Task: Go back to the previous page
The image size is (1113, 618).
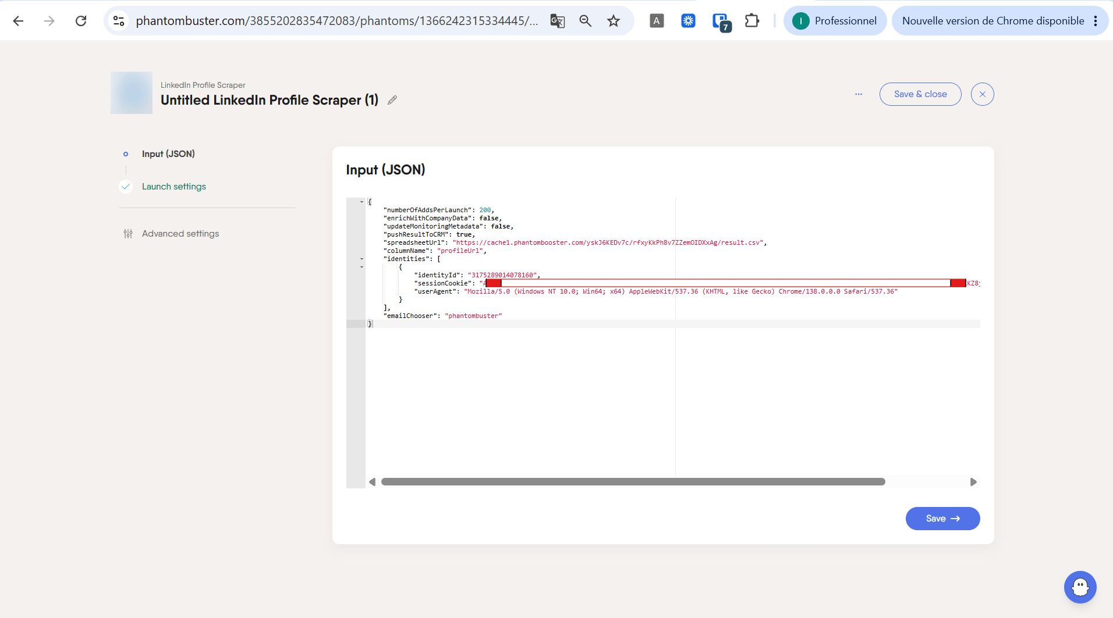Action: coord(18,21)
